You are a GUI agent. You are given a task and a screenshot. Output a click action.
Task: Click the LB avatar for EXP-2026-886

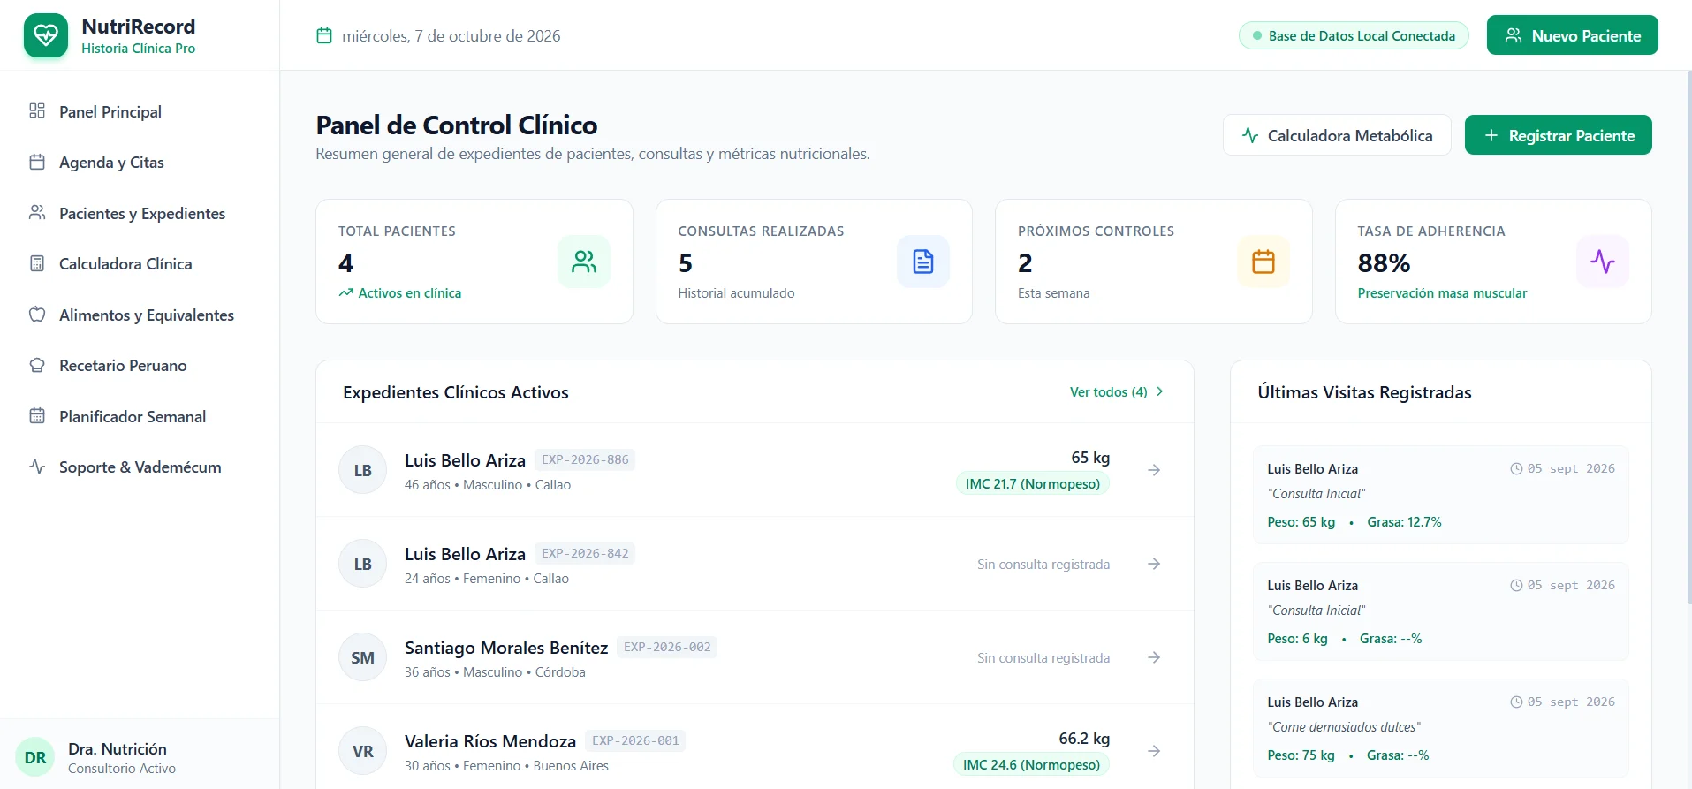point(363,470)
